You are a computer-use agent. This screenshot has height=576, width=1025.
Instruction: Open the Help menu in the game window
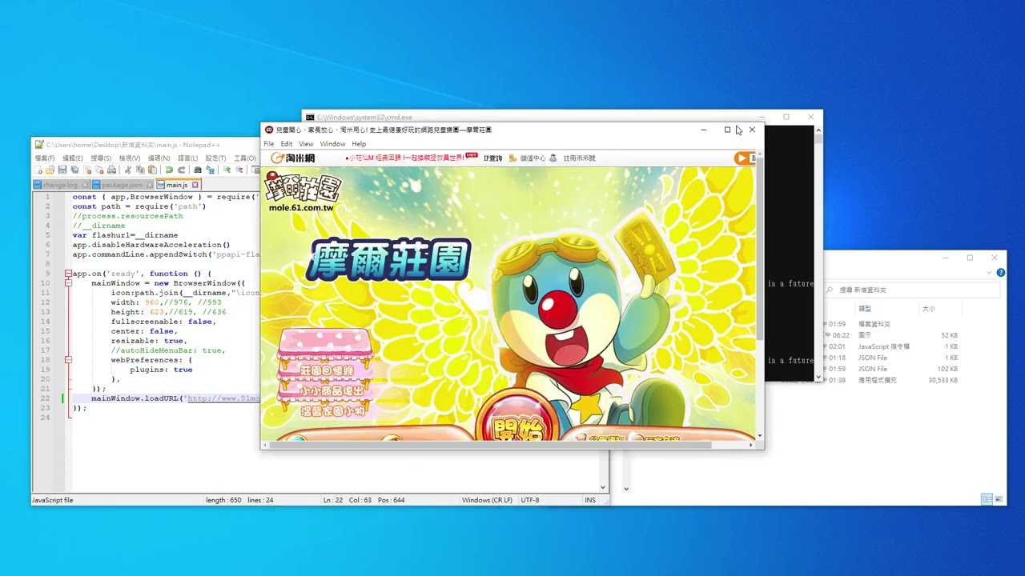359,144
